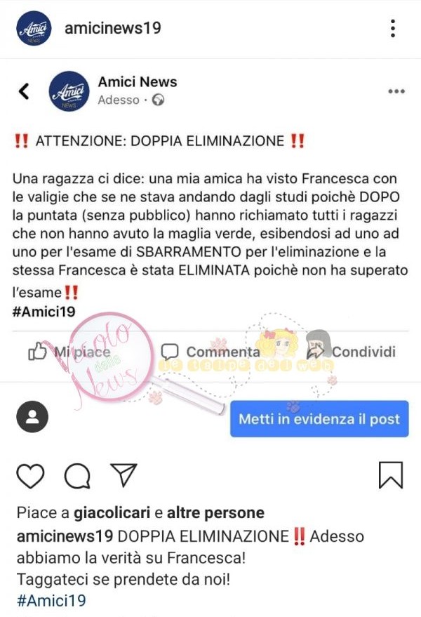Tap the grey user avatar icon

[x=32, y=417]
